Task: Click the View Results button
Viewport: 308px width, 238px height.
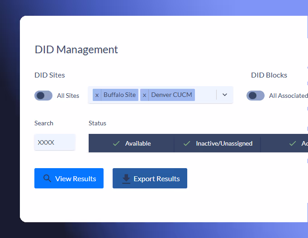Action: (x=69, y=178)
